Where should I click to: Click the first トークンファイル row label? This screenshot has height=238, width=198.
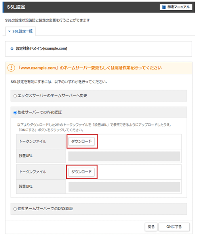coord(33,142)
